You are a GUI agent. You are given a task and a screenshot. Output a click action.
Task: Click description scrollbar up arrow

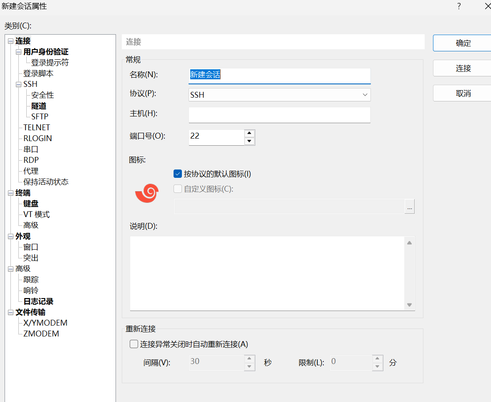[409, 243]
